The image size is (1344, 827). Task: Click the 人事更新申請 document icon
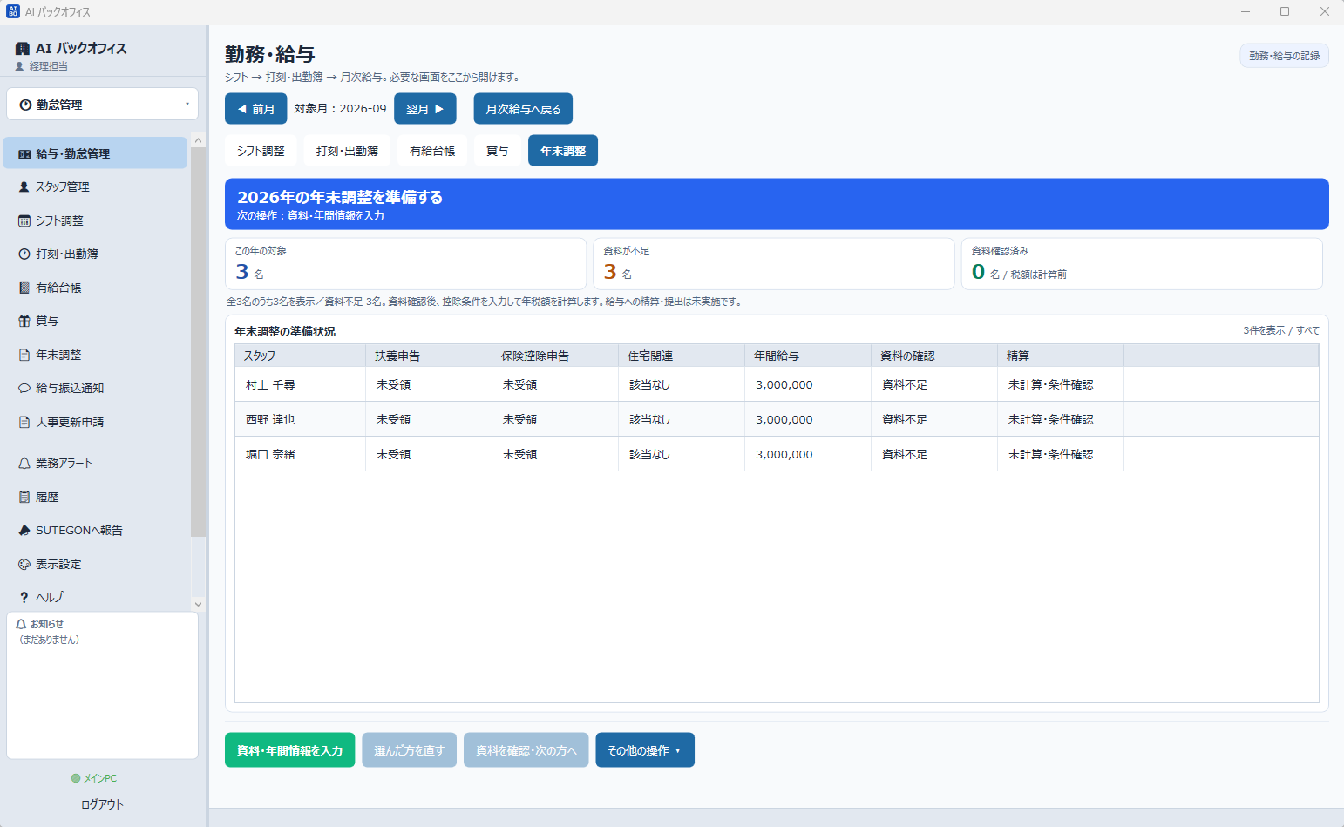pos(24,422)
